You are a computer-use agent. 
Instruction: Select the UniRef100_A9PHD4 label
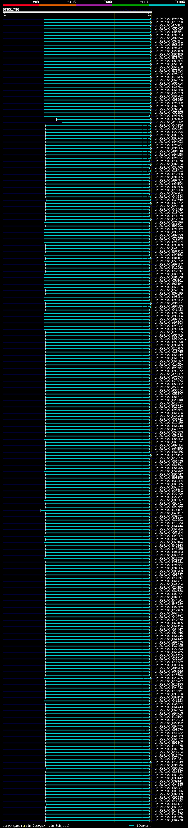click(168, 445)
